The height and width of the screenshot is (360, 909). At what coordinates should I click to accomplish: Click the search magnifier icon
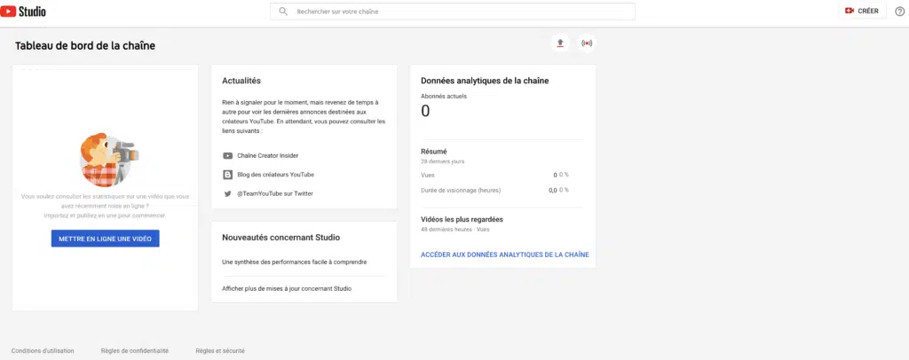283,12
